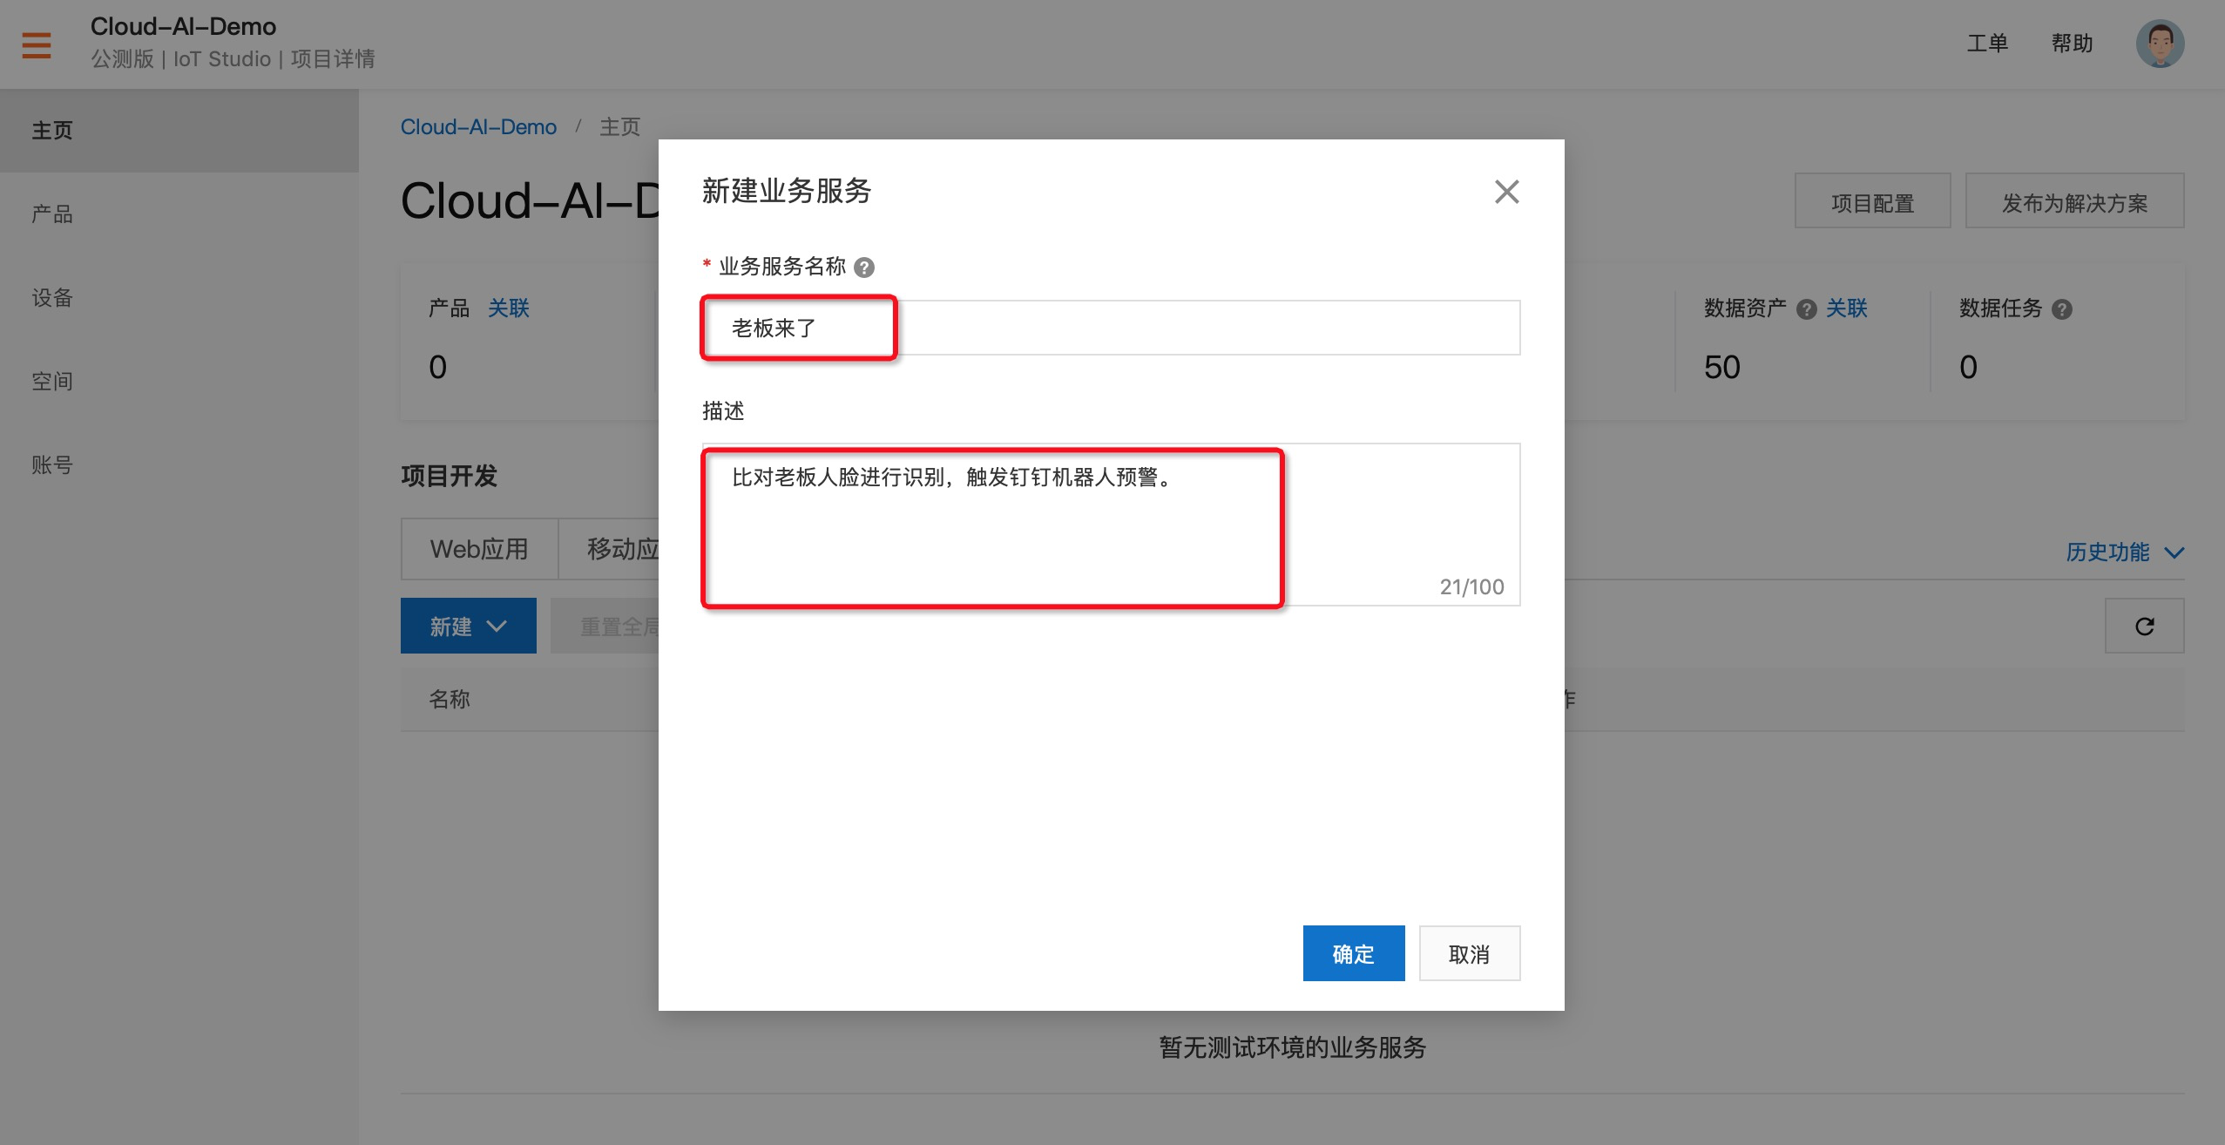Screen dimensions: 2225x1145
Task: Click the user avatar icon
Action: (2159, 44)
